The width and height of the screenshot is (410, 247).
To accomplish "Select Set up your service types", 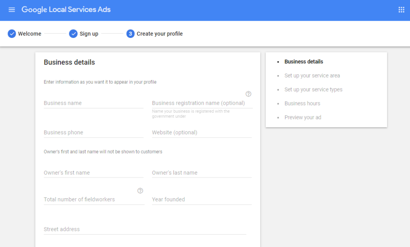I will pos(313,90).
